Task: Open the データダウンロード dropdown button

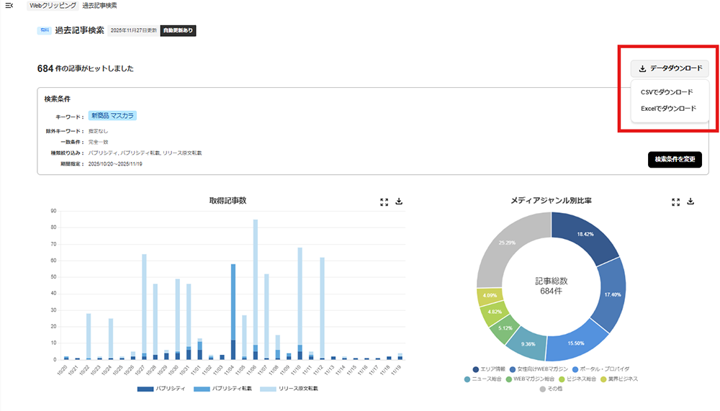Action: (670, 68)
